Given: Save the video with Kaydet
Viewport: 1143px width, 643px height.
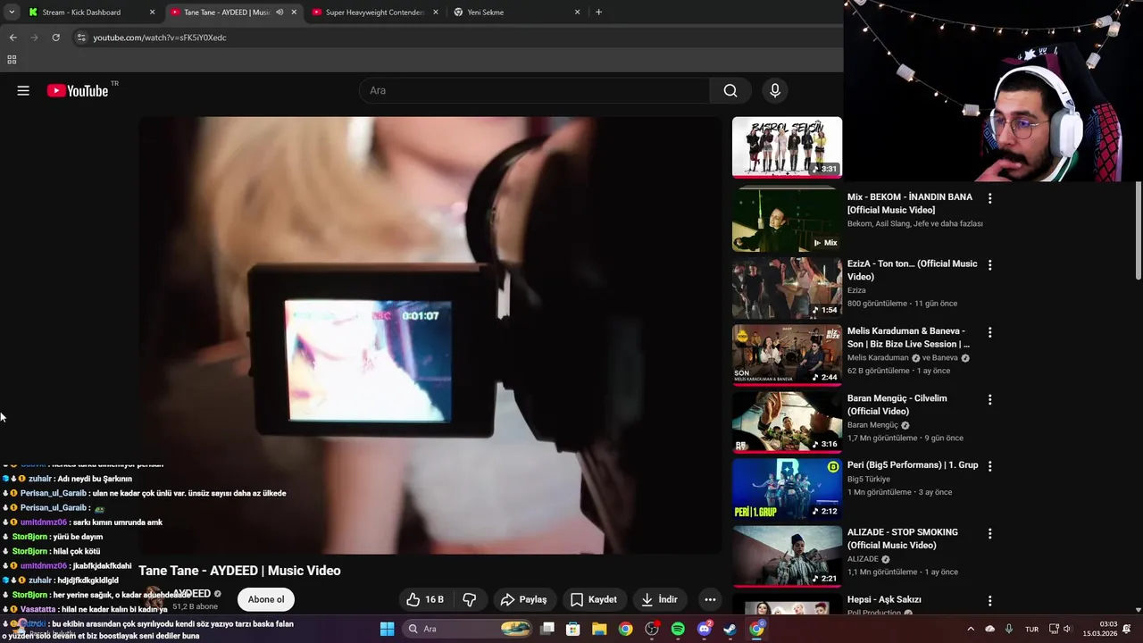Looking at the screenshot, I should click(x=594, y=599).
